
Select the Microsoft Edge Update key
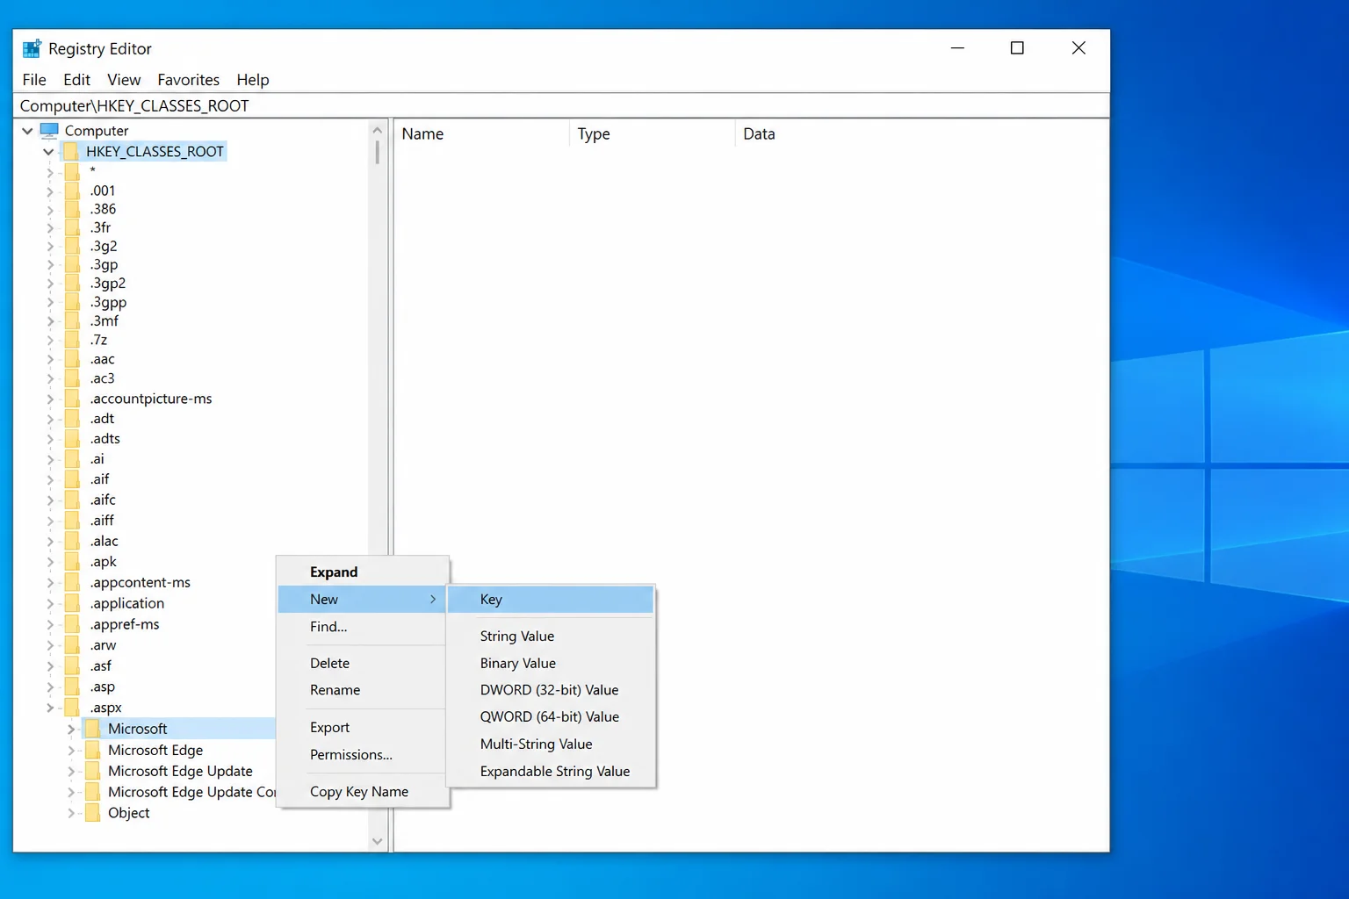[180, 771]
